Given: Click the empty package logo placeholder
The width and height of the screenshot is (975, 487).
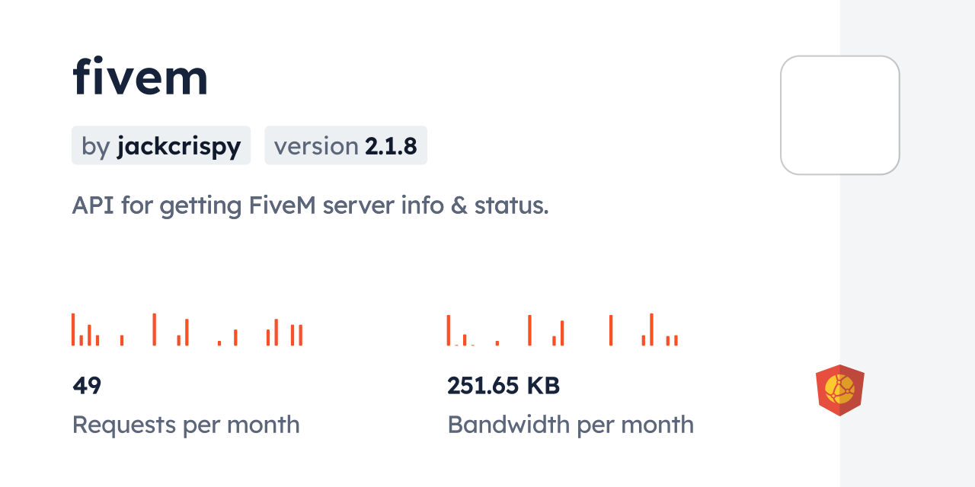Looking at the screenshot, I should click(x=839, y=115).
